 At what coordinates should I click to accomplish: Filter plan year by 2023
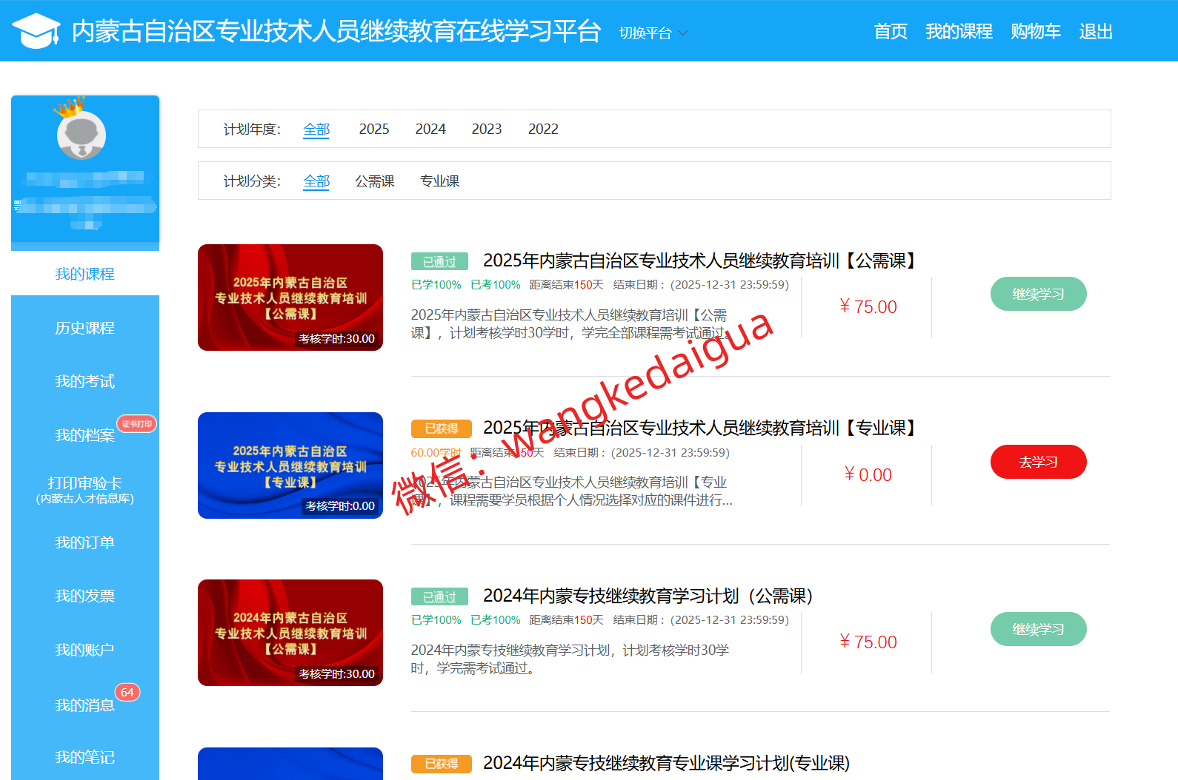point(487,130)
